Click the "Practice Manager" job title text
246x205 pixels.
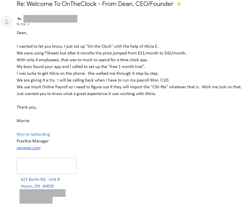[33, 141]
